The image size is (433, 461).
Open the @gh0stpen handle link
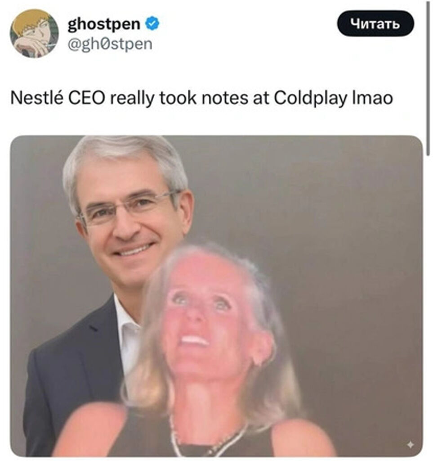coord(110,45)
